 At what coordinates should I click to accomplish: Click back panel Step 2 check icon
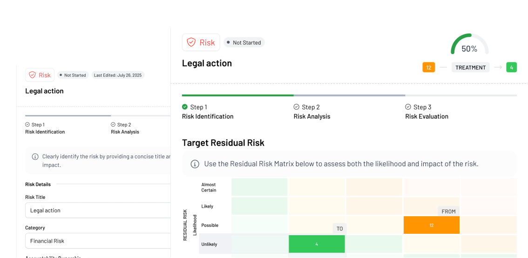113,125
